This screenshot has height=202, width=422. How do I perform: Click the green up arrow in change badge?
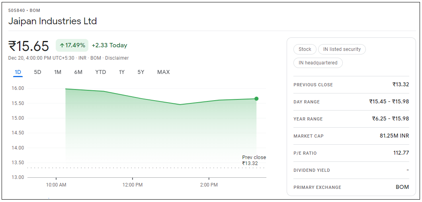tap(62, 45)
